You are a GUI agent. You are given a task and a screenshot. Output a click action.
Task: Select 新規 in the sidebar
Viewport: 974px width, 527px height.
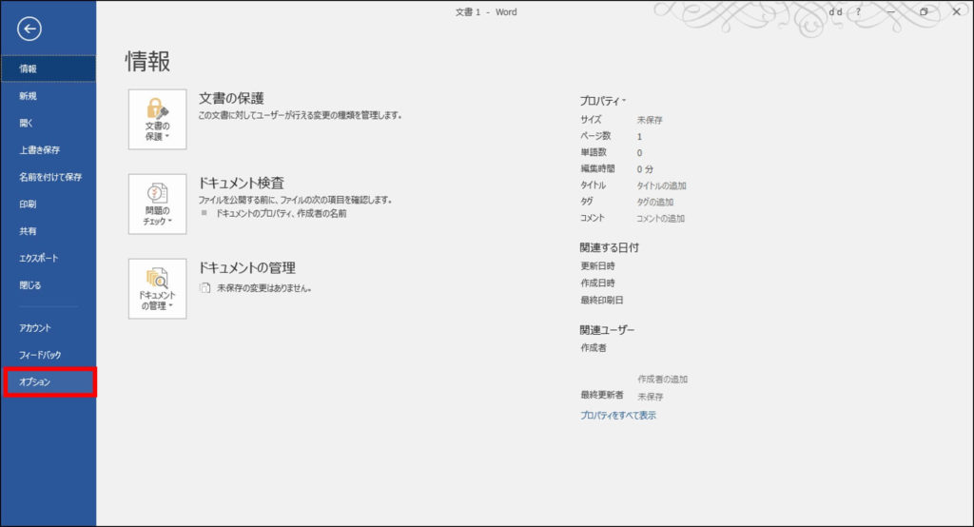click(x=48, y=96)
